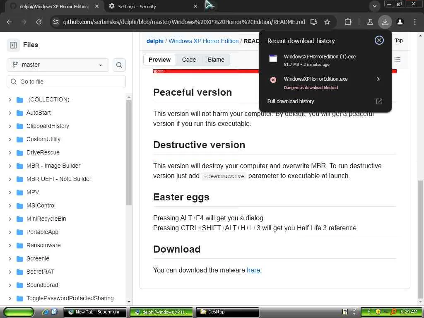Expand the ClipboardHistory folder
The image size is (424, 318).
pyautogui.click(x=10, y=126)
